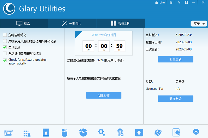Open the disk cleaner broom-grid icon
The height and width of the screenshot is (138, 208).
tap(27, 133)
